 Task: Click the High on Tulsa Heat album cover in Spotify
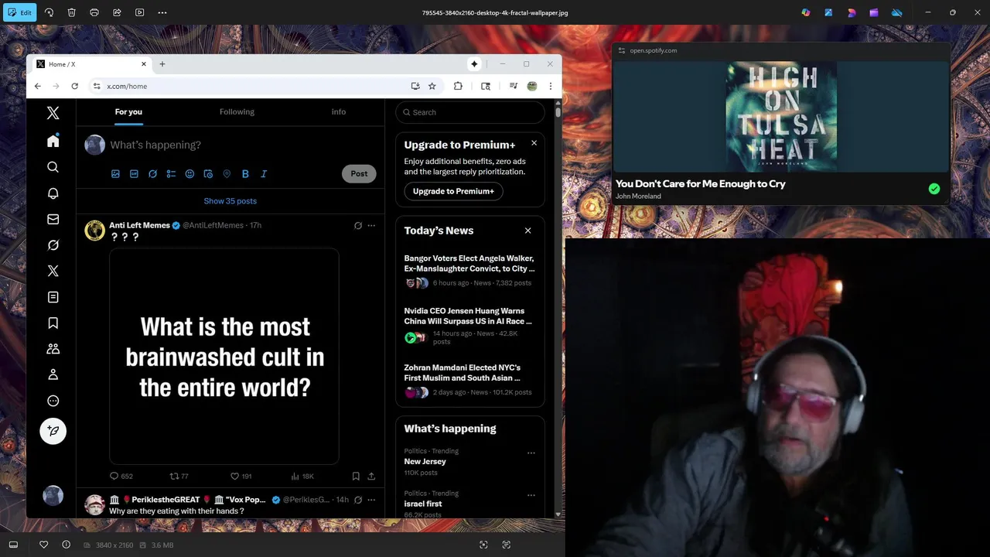tap(781, 117)
